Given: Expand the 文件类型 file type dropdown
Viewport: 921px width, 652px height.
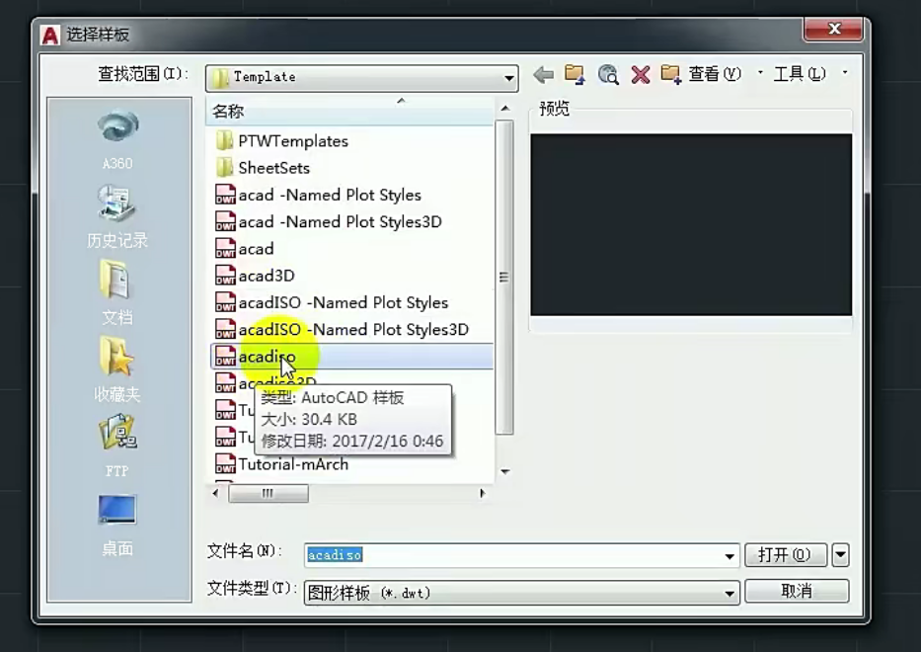Looking at the screenshot, I should [x=729, y=593].
